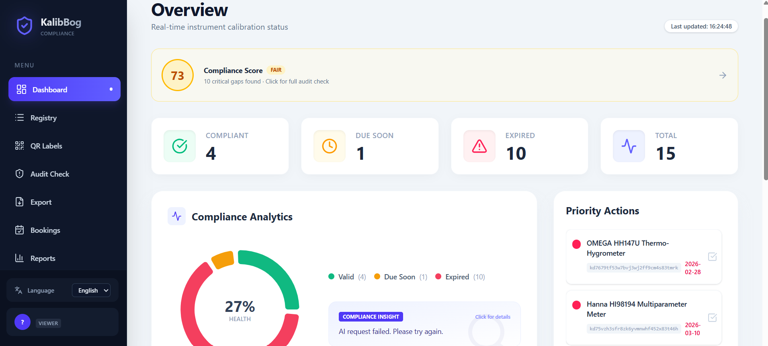
Task: Click the Compliant stat card count 4
Action: click(x=211, y=153)
